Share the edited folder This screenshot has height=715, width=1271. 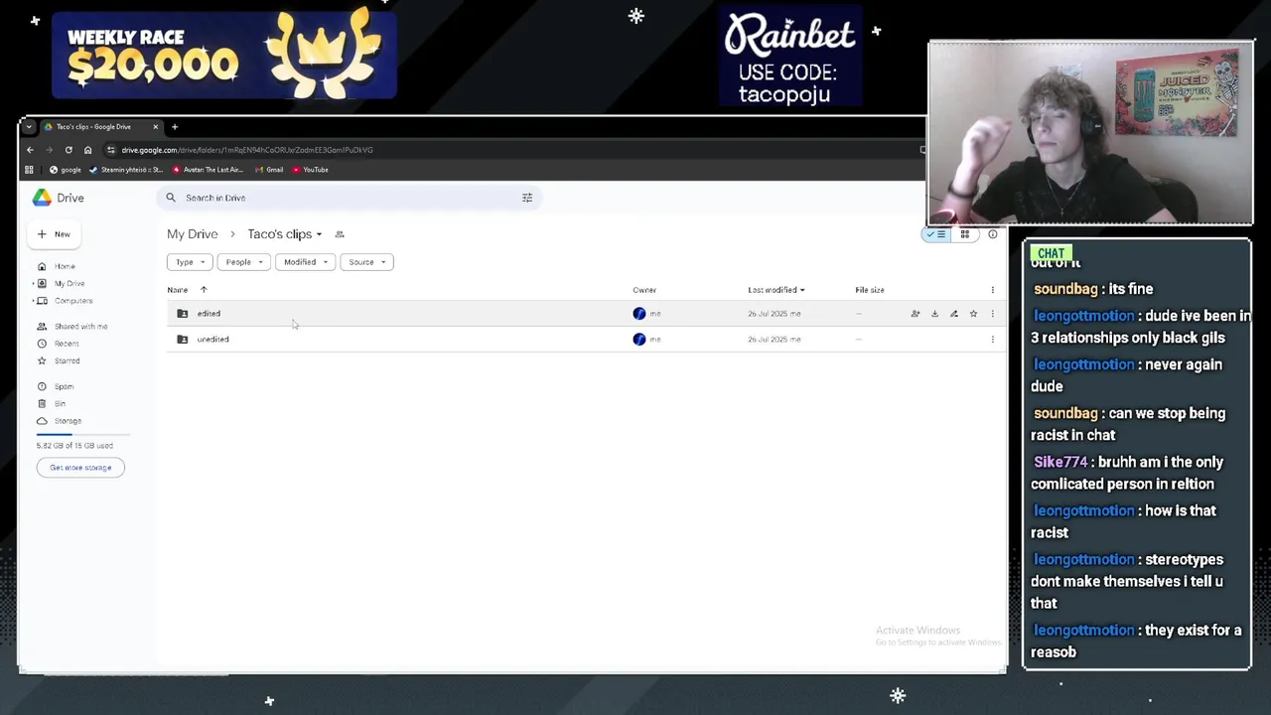916,314
